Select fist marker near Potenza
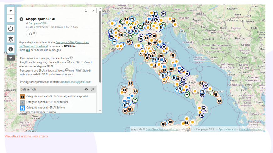 [x=195, y=91]
